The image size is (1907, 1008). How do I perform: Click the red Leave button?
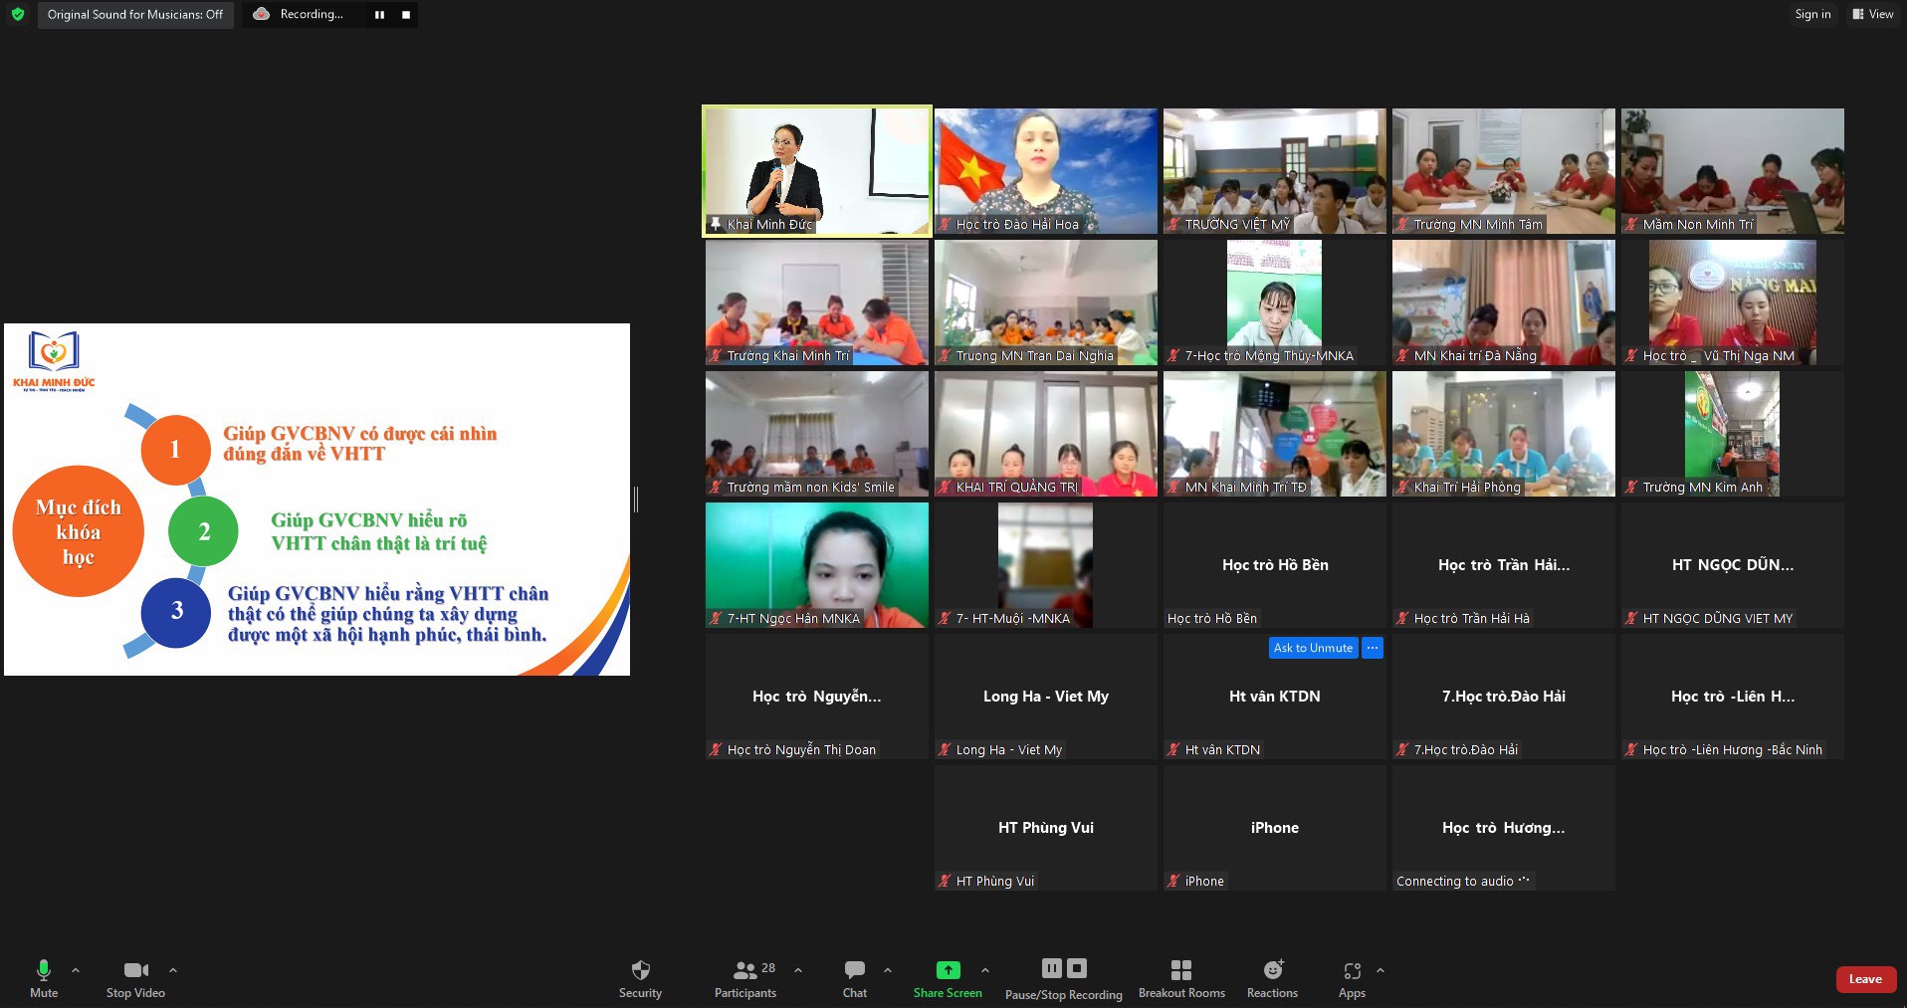click(x=1864, y=979)
